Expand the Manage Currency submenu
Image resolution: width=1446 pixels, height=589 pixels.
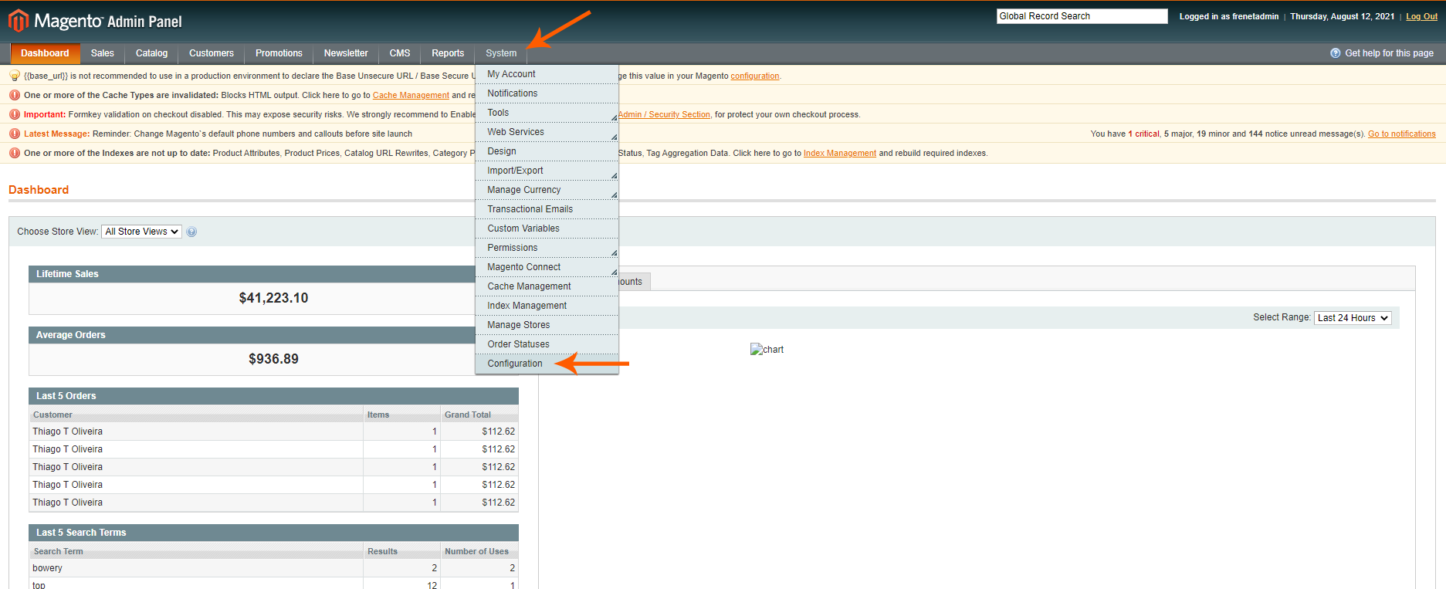coord(547,190)
